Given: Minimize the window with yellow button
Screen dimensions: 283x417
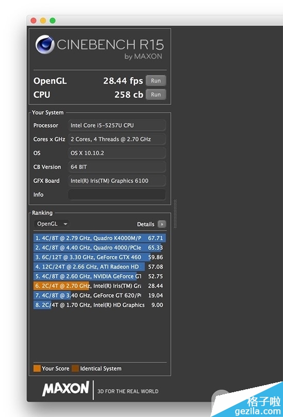Looking at the screenshot, I should [43, 21].
